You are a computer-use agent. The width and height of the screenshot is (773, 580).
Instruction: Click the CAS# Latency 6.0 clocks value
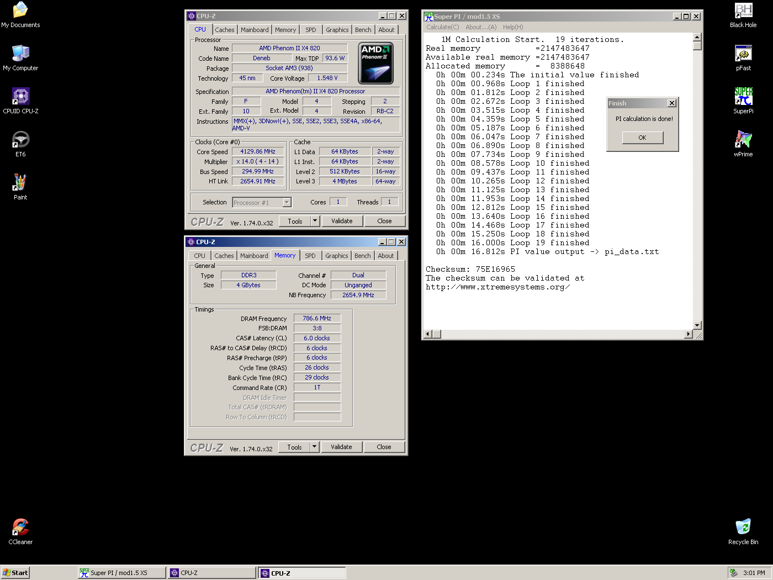point(317,338)
